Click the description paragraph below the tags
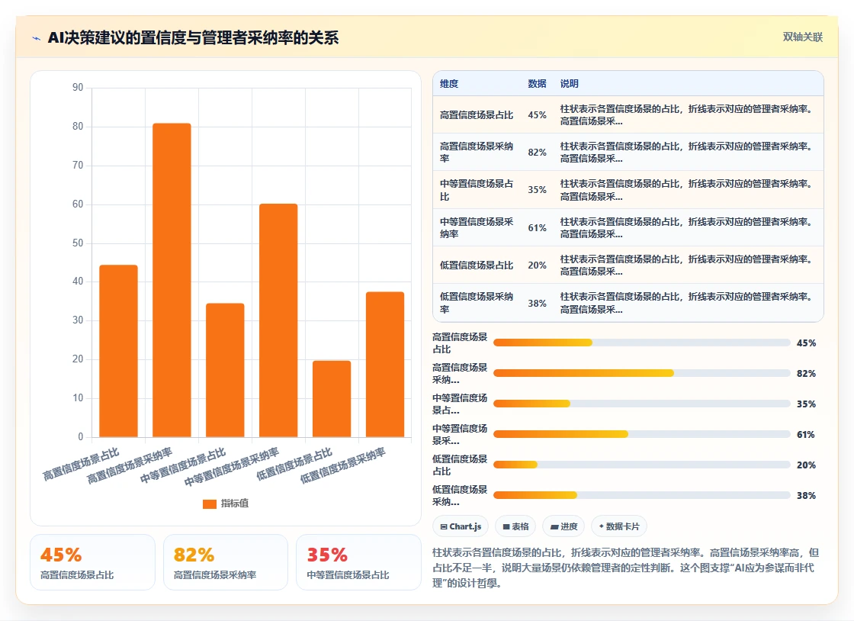This screenshot has width=854, height=621. [x=626, y=568]
